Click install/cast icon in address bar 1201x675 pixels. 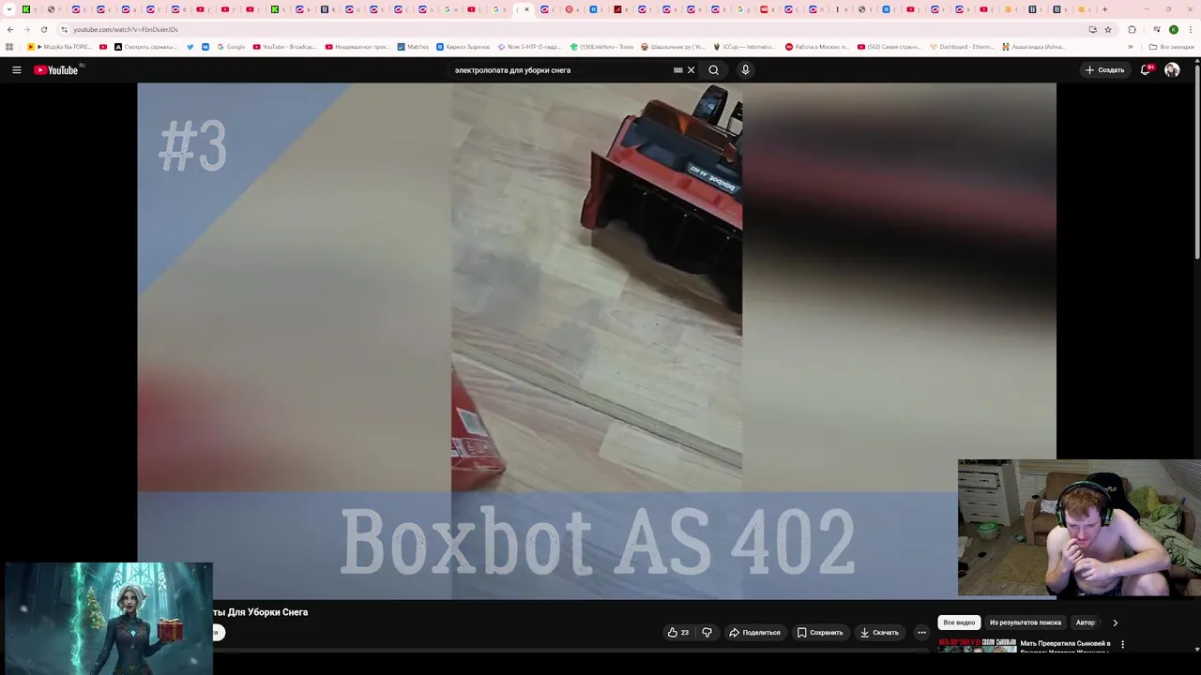click(1093, 29)
